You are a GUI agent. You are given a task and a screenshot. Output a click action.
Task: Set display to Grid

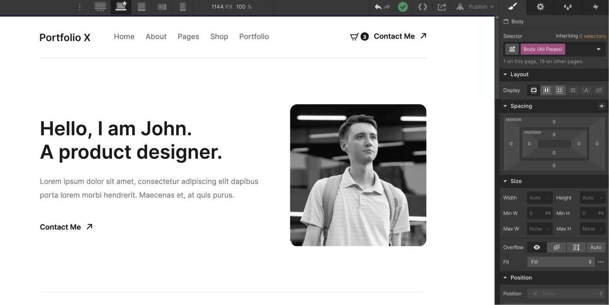pos(559,90)
